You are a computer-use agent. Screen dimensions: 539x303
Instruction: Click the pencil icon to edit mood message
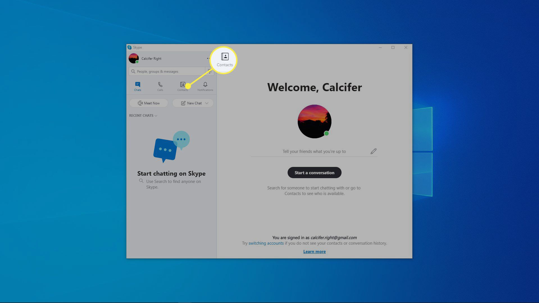(x=373, y=151)
